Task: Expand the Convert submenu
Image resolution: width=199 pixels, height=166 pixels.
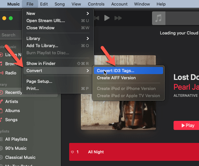Action: click(58, 70)
